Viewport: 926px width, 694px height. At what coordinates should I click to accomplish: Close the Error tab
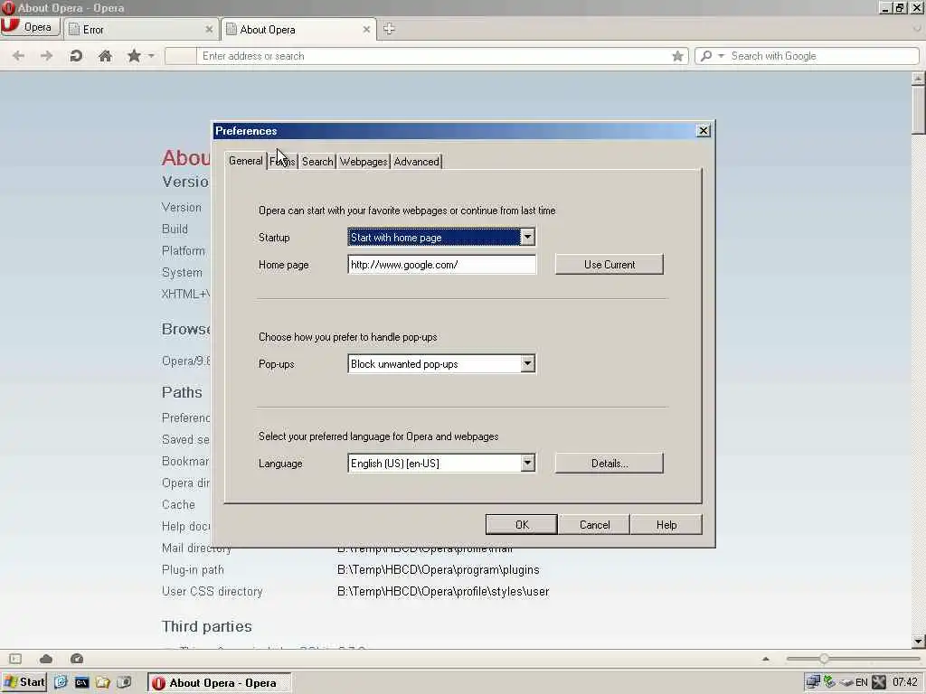point(209,30)
